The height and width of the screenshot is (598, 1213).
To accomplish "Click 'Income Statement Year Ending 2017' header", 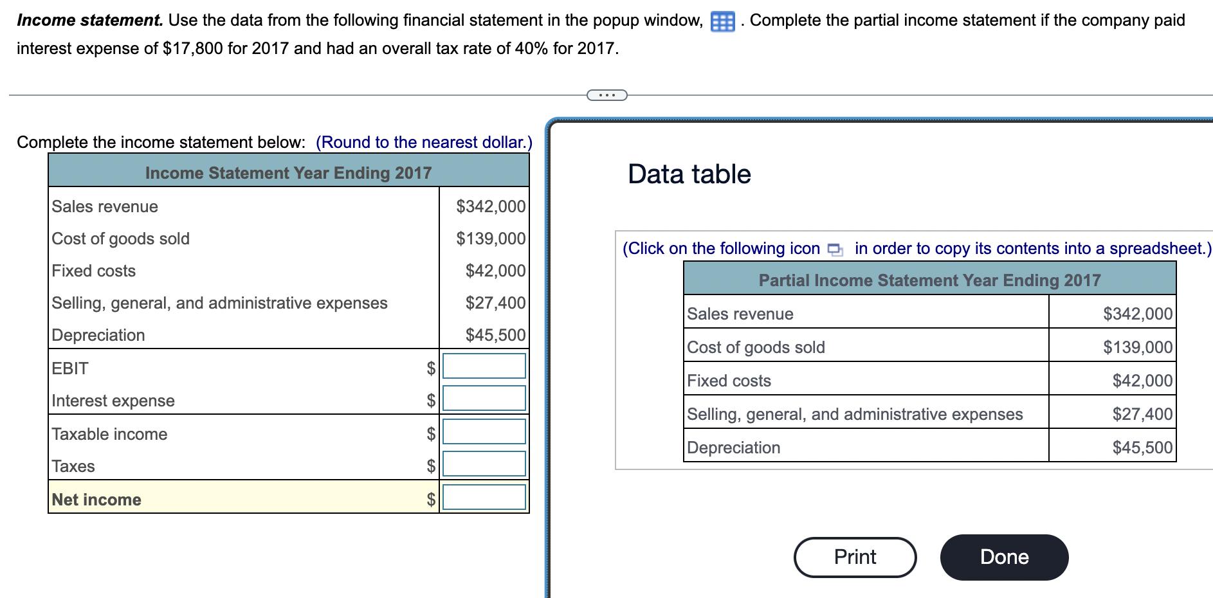I will click(288, 173).
